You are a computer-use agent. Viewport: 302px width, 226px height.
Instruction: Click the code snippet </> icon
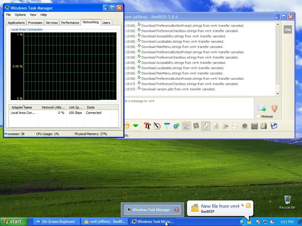235,126
